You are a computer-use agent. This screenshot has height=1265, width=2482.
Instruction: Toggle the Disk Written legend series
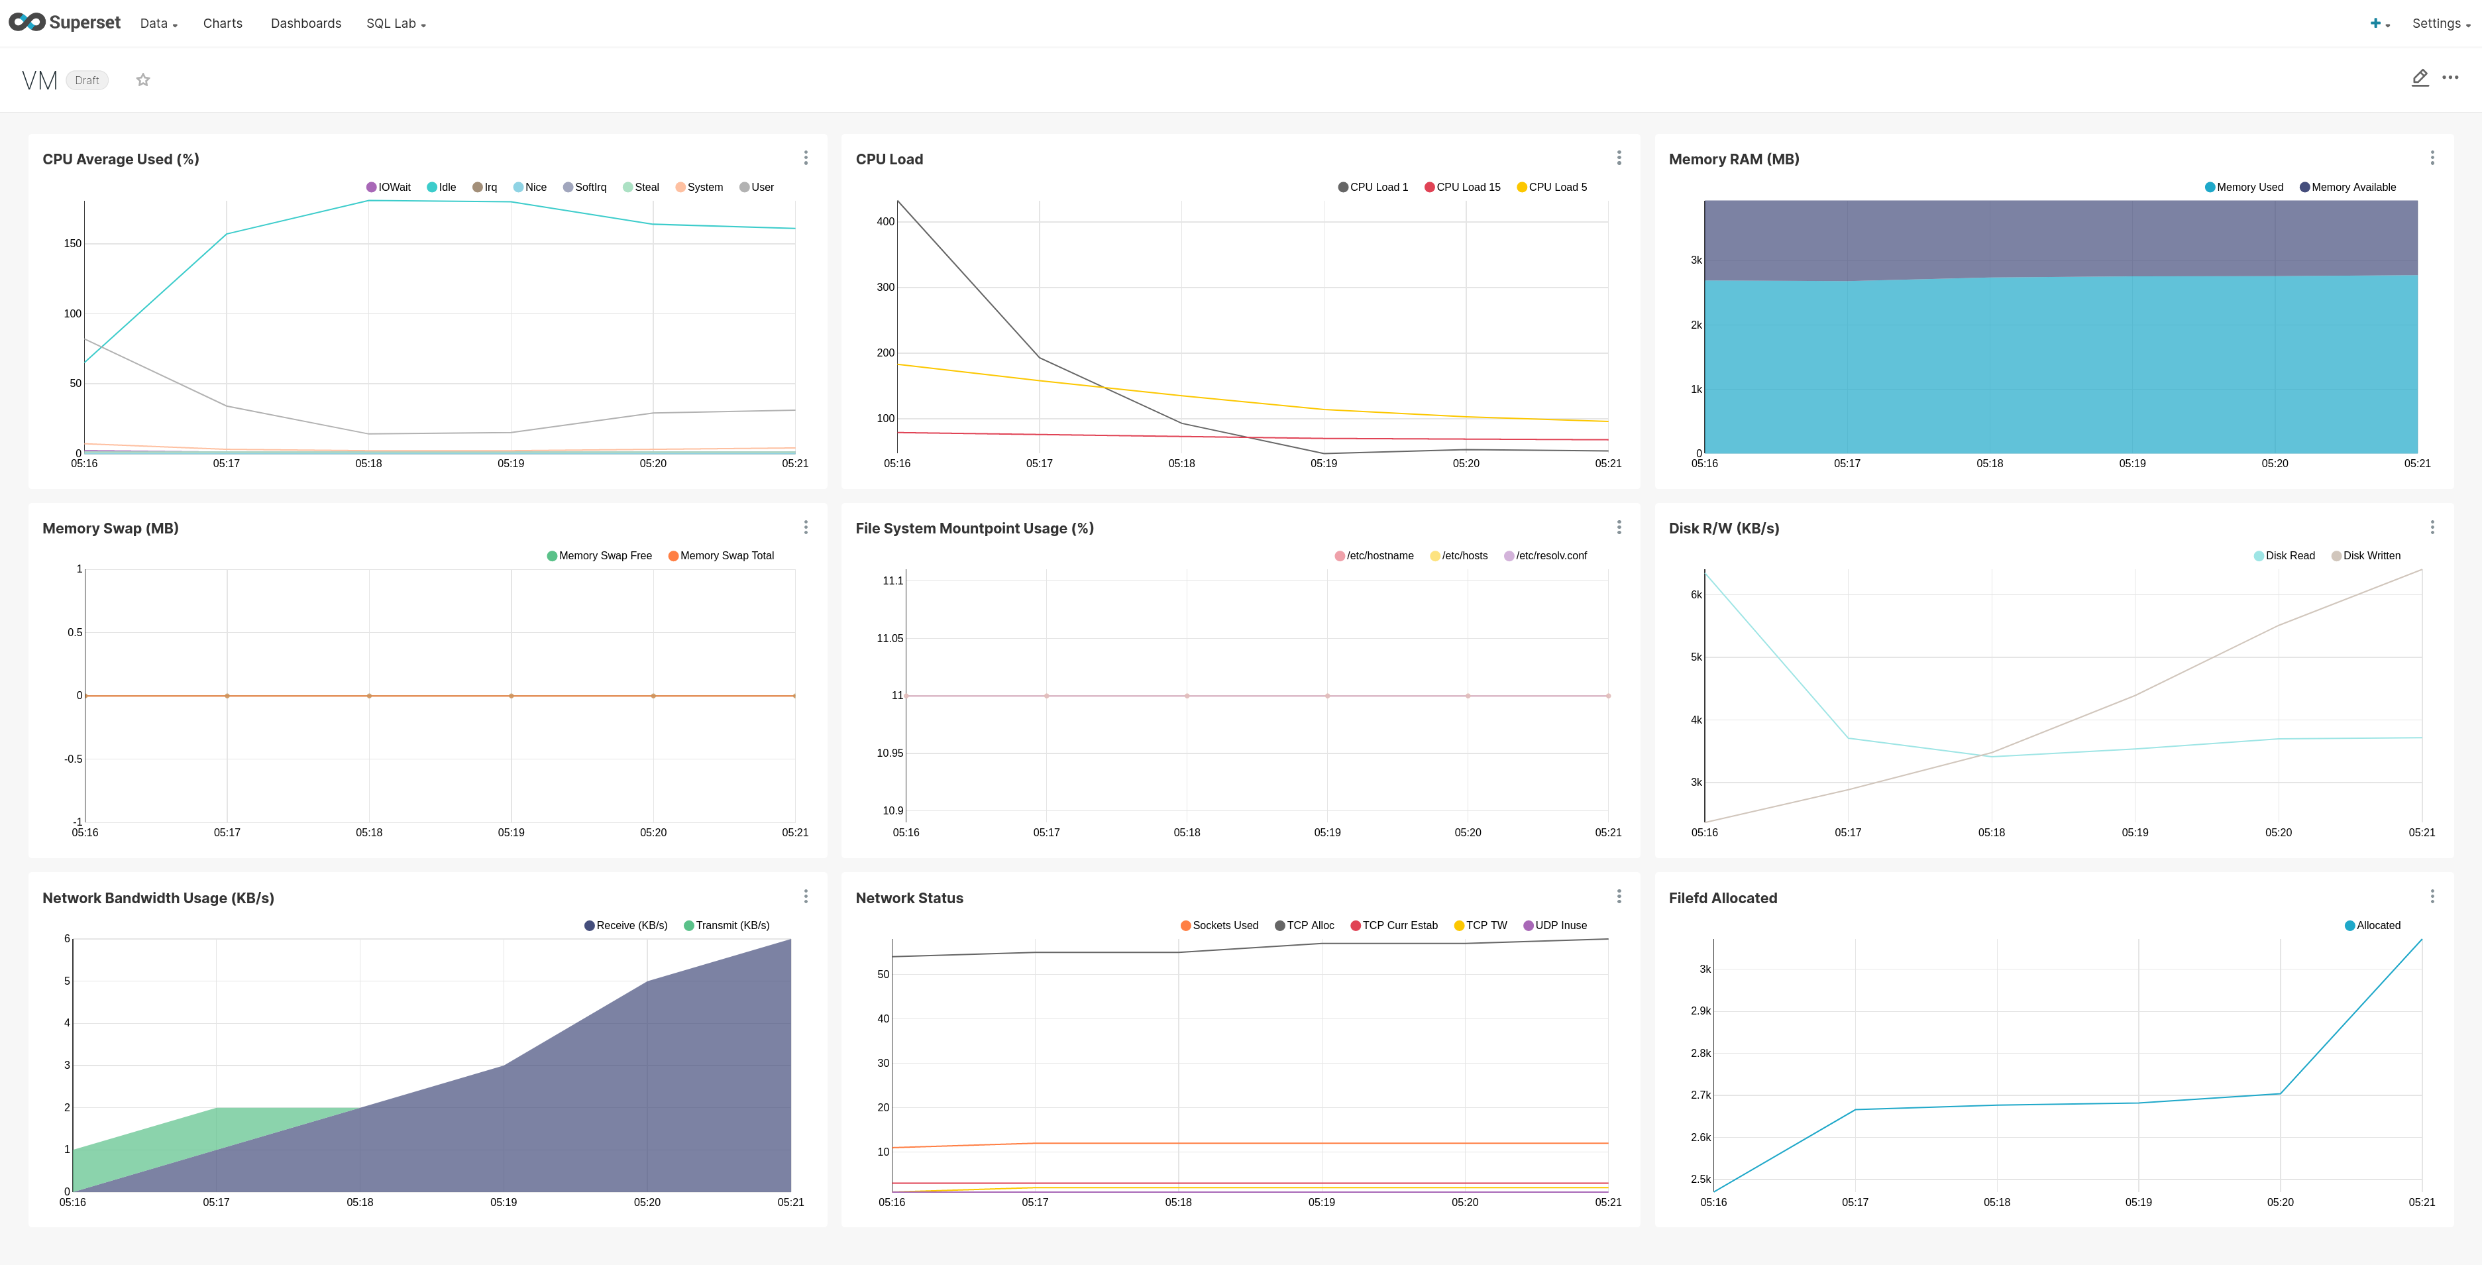coord(2365,555)
